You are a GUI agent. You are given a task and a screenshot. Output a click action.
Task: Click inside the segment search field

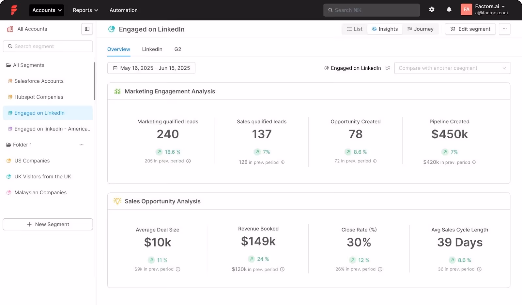[x=48, y=46]
